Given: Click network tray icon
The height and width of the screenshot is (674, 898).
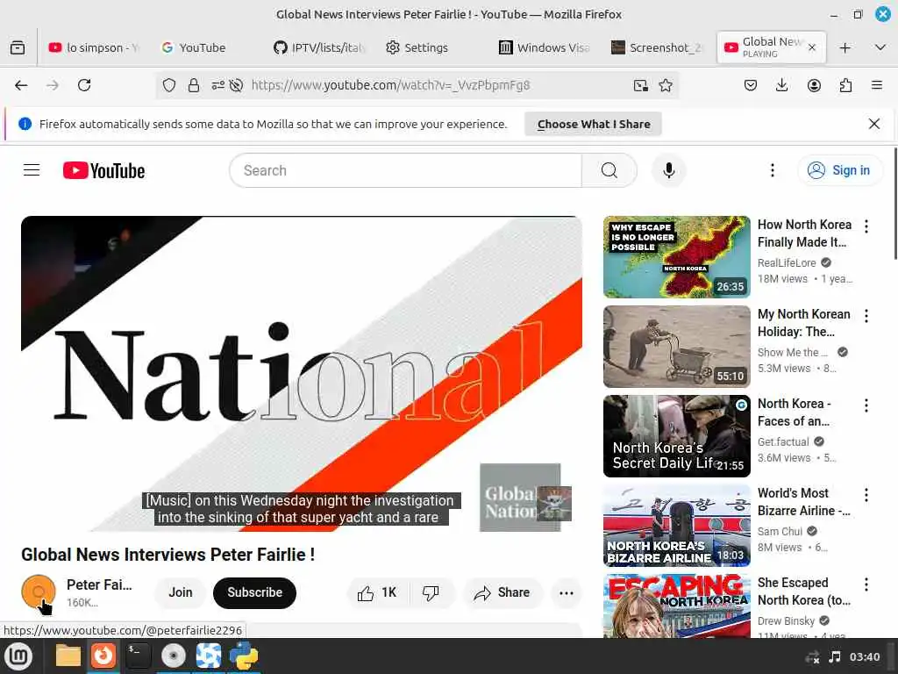Looking at the screenshot, I should pos(811,657).
